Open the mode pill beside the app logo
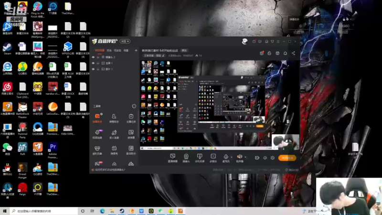Viewport: 382px width, 215px height. (x=125, y=41)
